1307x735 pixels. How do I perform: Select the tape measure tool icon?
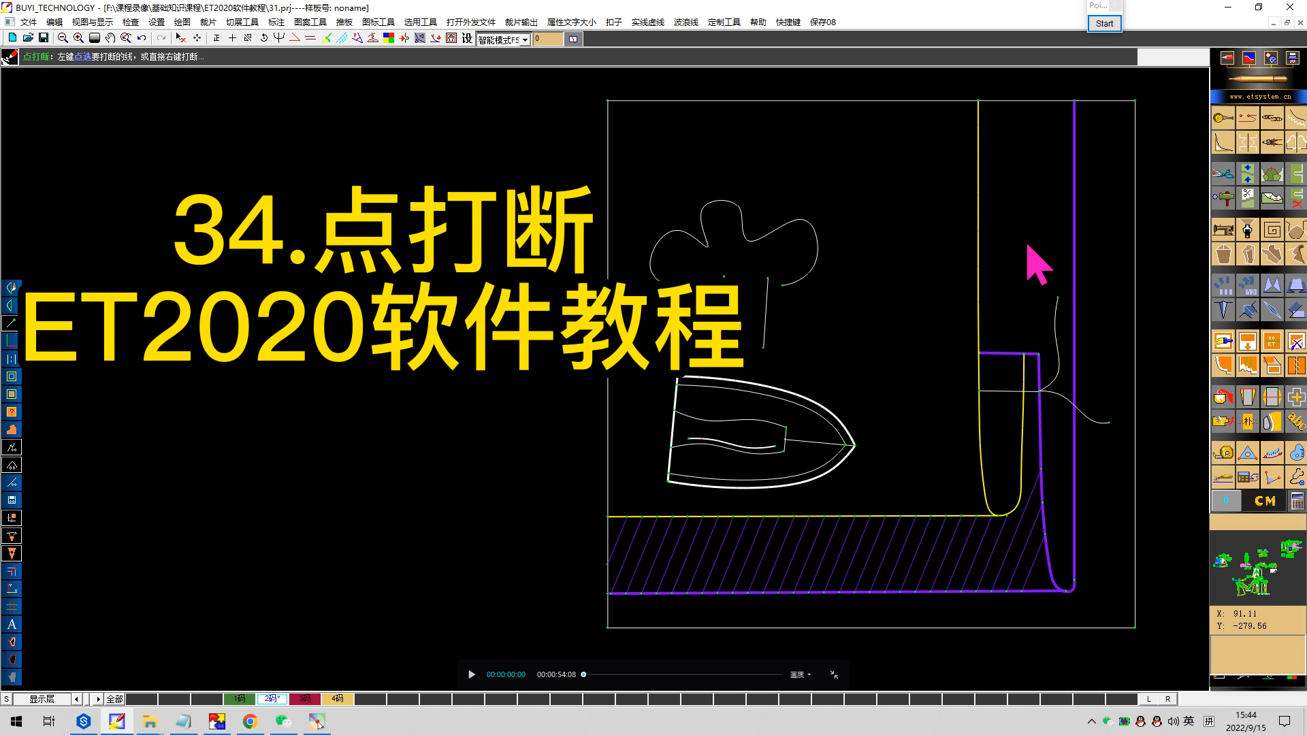tap(1223, 453)
